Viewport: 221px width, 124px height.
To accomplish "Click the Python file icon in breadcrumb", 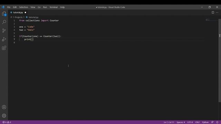I will pyautogui.click(x=27, y=17).
